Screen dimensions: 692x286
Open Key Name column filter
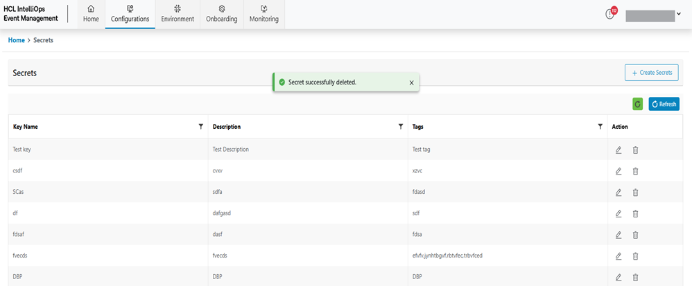[x=201, y=127]
